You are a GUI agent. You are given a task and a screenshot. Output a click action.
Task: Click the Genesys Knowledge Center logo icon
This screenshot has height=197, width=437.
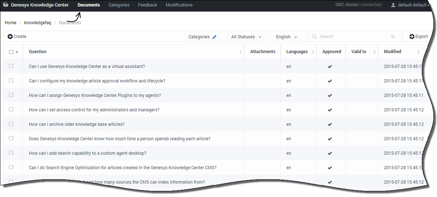tap(6, 5)
